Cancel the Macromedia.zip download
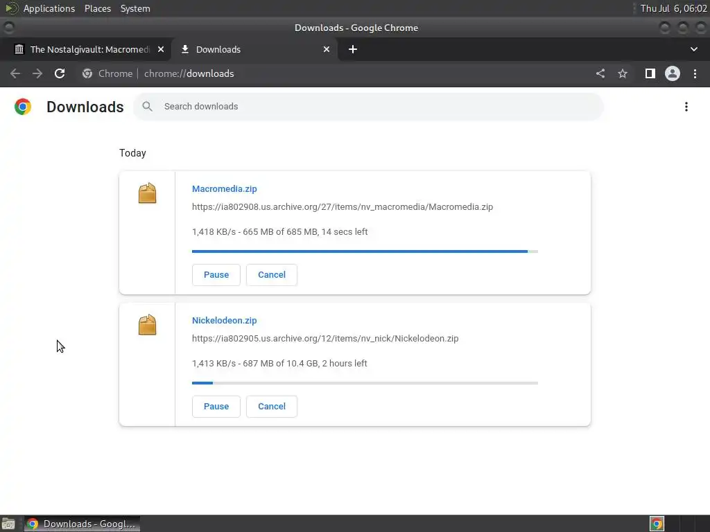 [272, 274]
